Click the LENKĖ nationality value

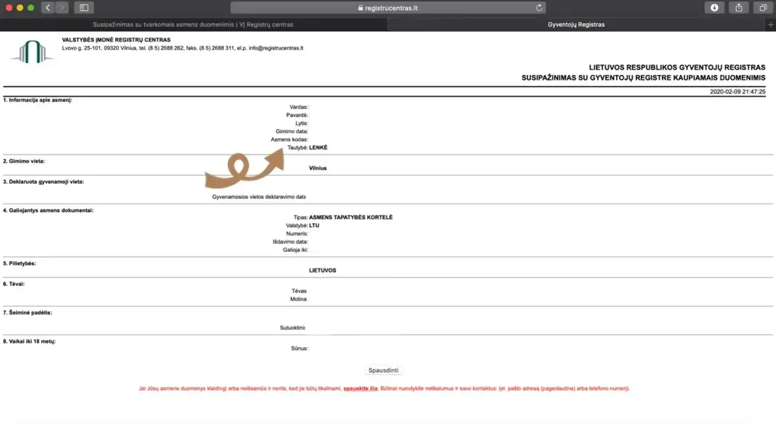point(318,148)
